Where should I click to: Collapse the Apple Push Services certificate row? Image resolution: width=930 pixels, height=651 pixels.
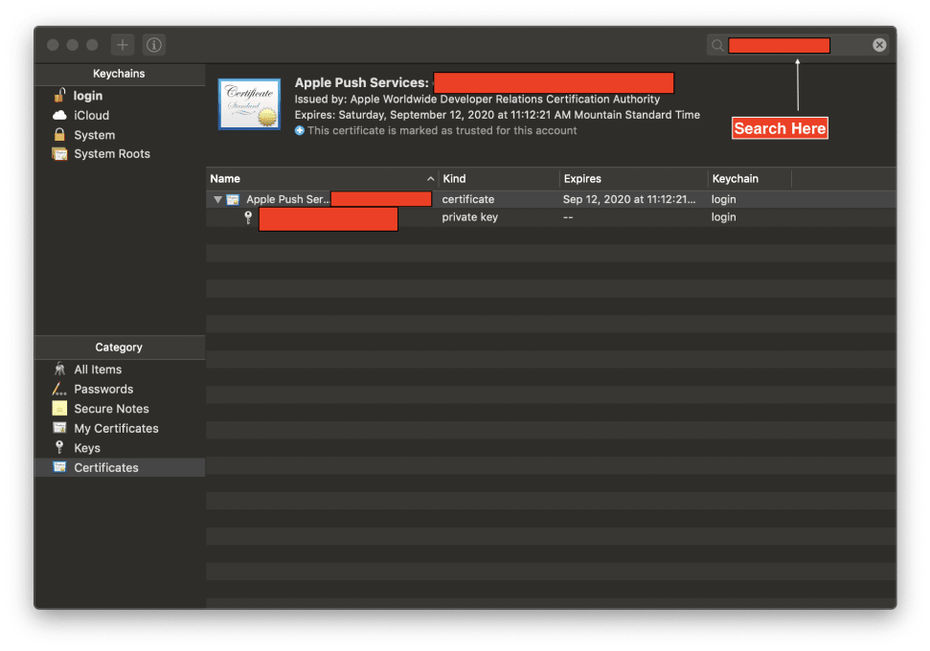tap(217, 200)
